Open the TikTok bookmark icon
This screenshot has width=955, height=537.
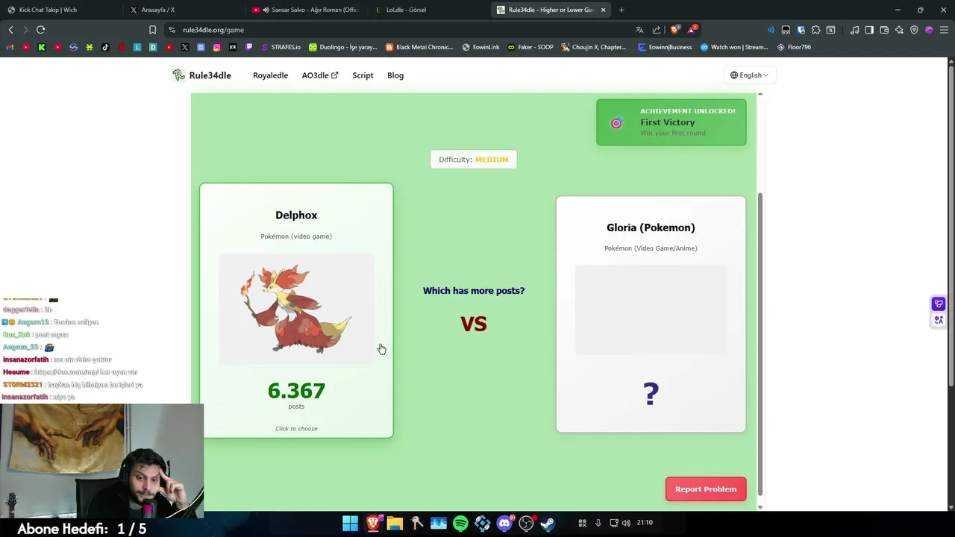pos(105,47)
